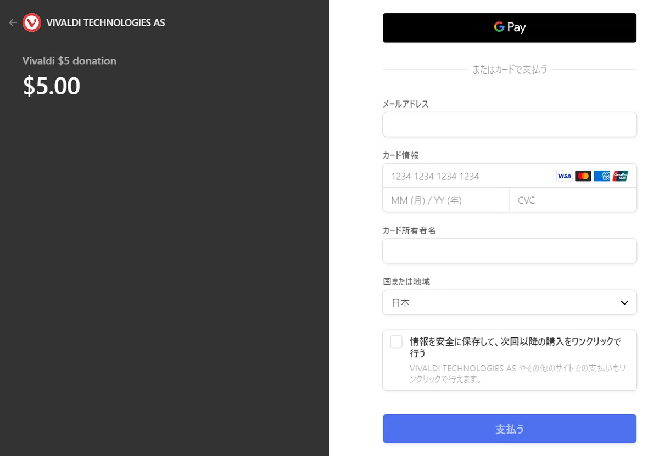Click the American Express card icon
This screenshot has height=456, width=659.
click(x=601, y=176)
